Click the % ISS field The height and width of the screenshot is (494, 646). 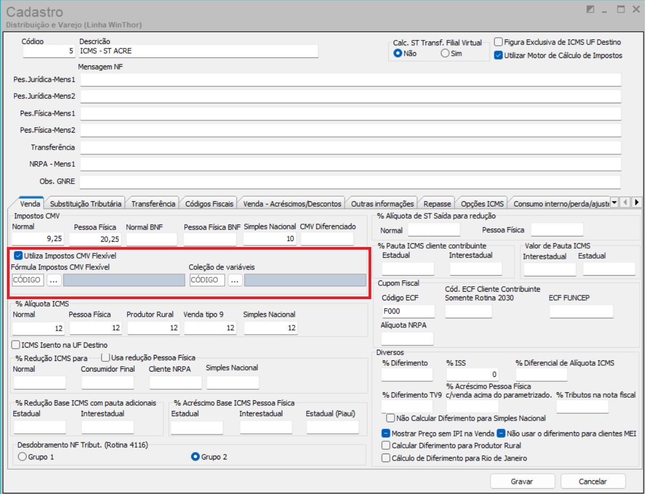[x=472, y=375]
